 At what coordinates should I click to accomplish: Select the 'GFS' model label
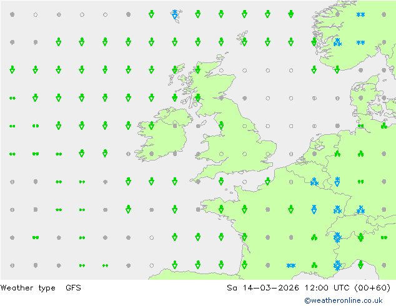[73, 287]
